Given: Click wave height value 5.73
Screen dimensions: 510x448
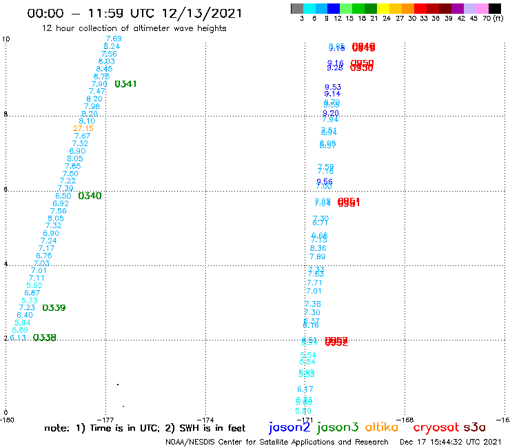Looking at the screenshot, I should (30, 301).
